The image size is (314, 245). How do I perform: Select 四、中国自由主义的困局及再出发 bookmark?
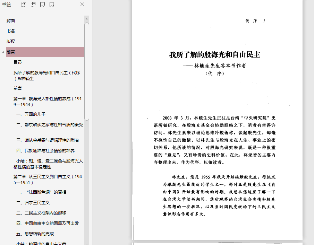coord(48,224)
